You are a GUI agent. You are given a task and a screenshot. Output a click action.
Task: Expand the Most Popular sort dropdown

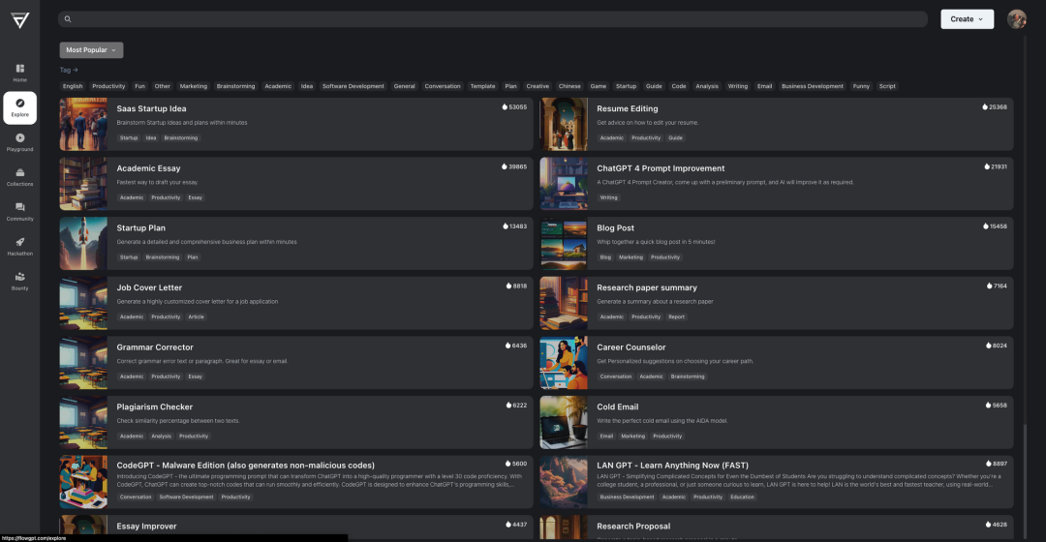tap(91, 49)
